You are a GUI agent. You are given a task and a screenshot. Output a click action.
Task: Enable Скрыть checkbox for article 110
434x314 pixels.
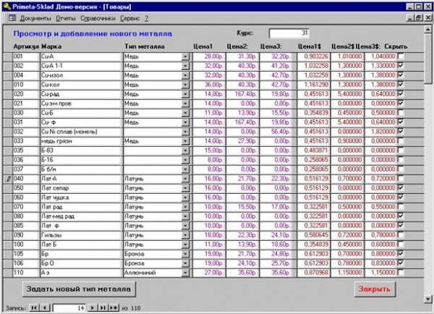[x=401, y=273]
